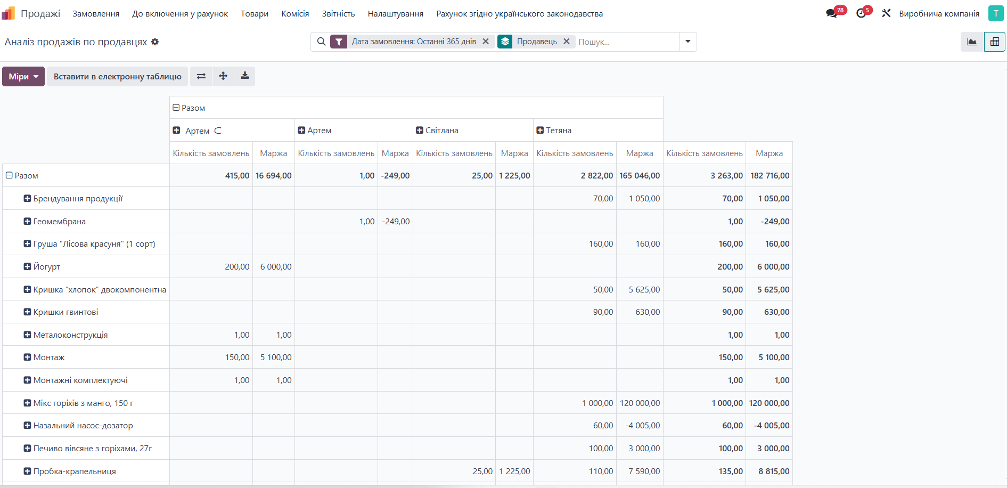Download the pivot table as xlsx
This screenshot has width=1007, height=488.
(245, 76)
